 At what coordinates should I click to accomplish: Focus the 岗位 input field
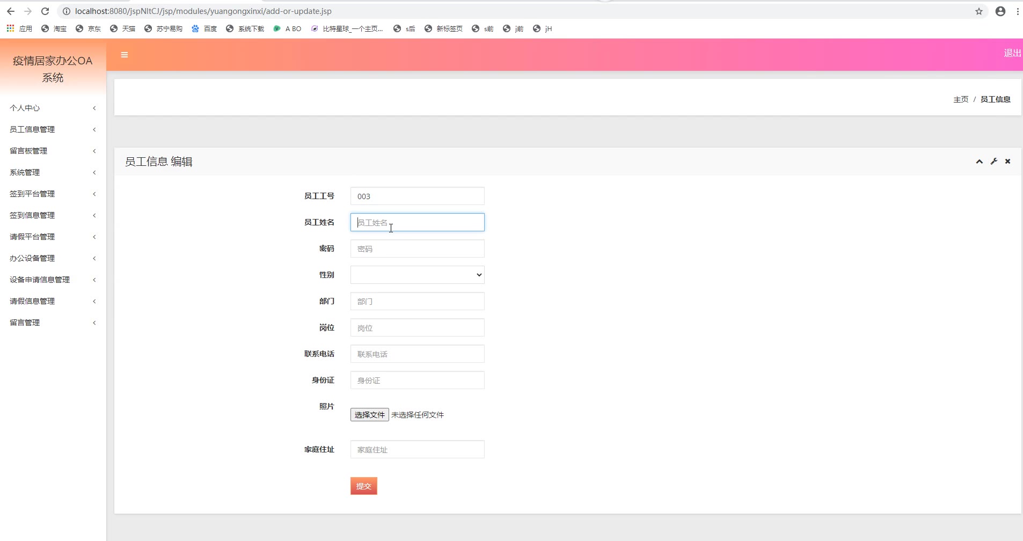(418, 327)
